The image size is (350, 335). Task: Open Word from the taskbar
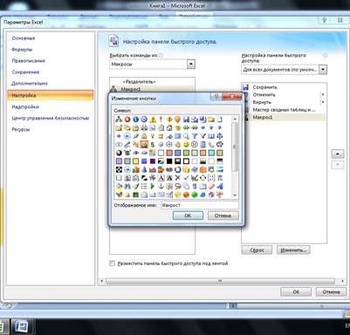click(21, 326)
